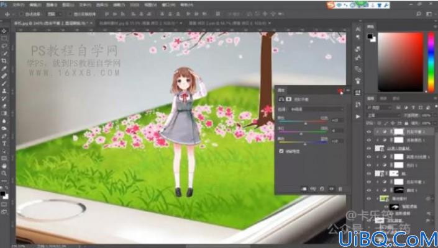Open the Auto-Select target dropdown

(55, 14)
